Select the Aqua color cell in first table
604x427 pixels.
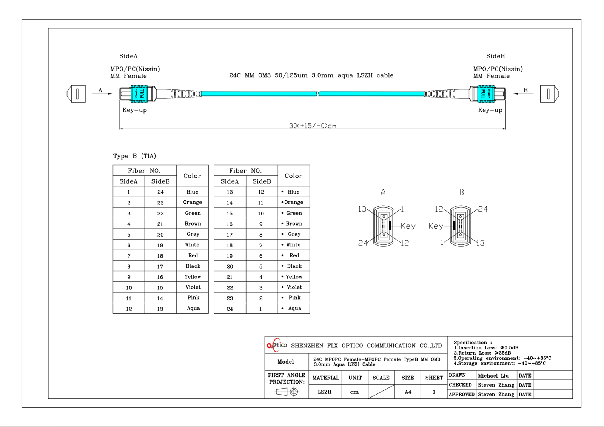click(x=193, y=308)
